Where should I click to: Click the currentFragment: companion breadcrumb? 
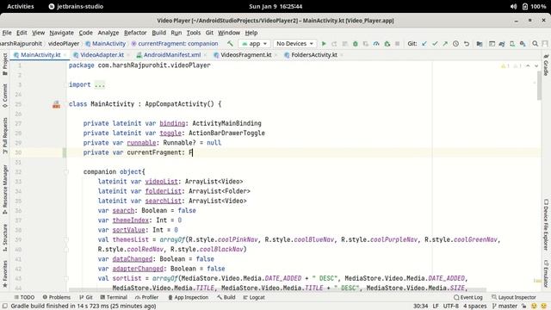click(x=175, y=44)
